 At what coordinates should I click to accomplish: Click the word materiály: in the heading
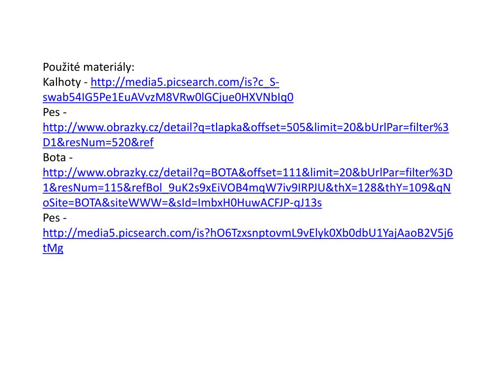pos(109,67)
